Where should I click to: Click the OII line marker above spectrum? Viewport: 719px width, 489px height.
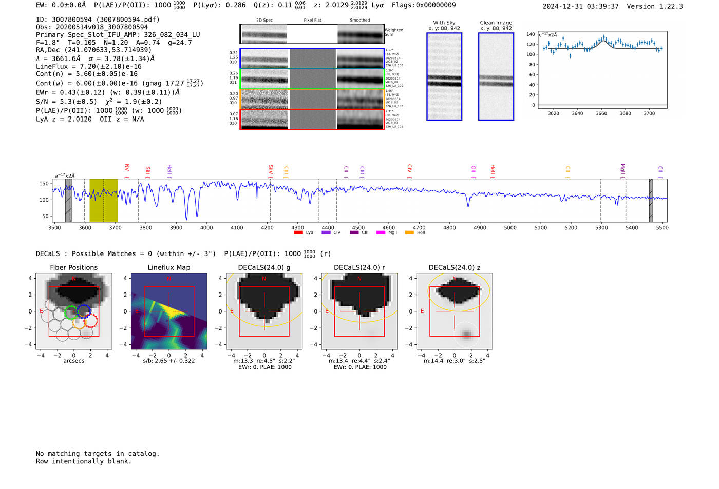pyautogui.click(x=474, y=171)
